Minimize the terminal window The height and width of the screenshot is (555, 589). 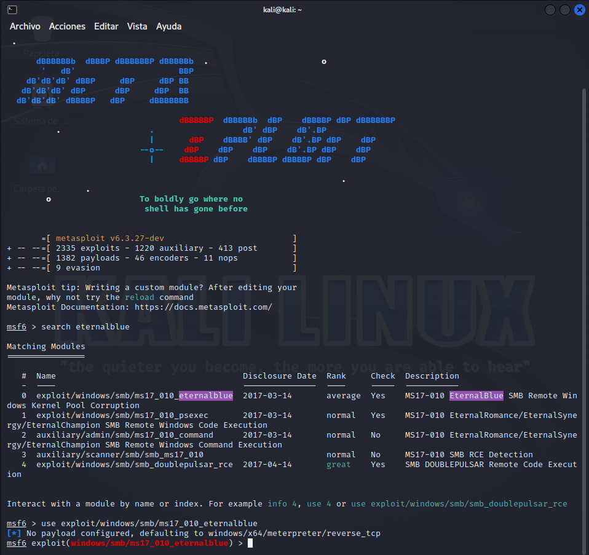[x=550, y=10]
